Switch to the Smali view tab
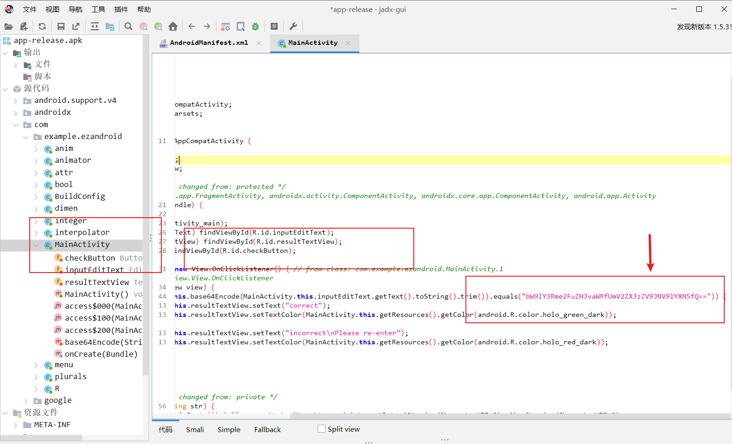 point(195,429)
